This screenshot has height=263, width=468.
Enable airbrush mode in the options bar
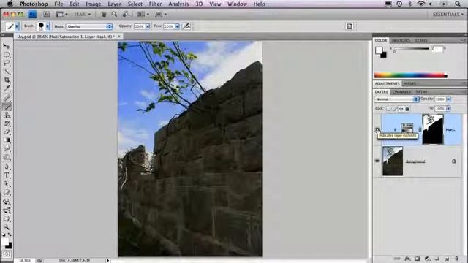click(x=187, y=26)
